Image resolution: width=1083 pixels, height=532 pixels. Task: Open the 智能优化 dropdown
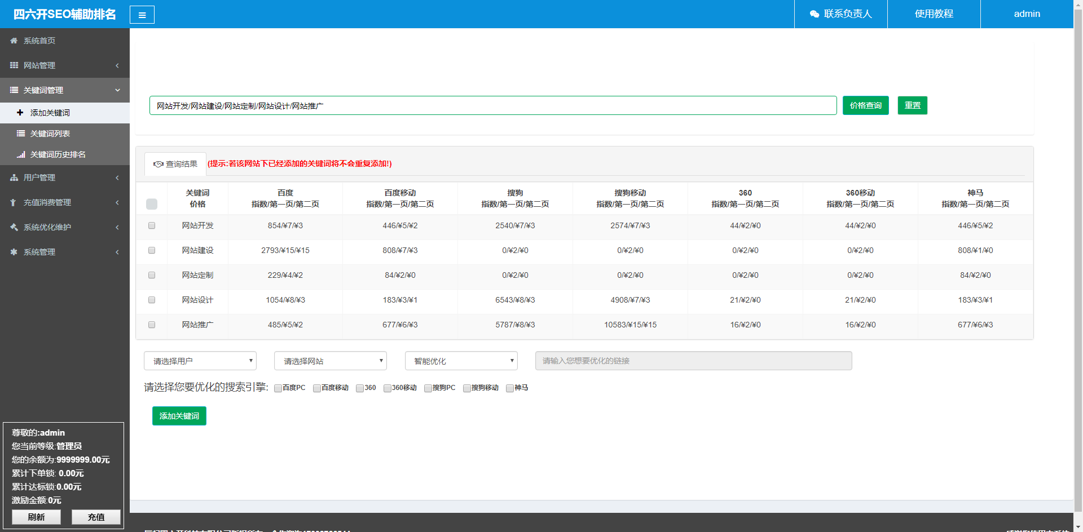click(461, 361)
